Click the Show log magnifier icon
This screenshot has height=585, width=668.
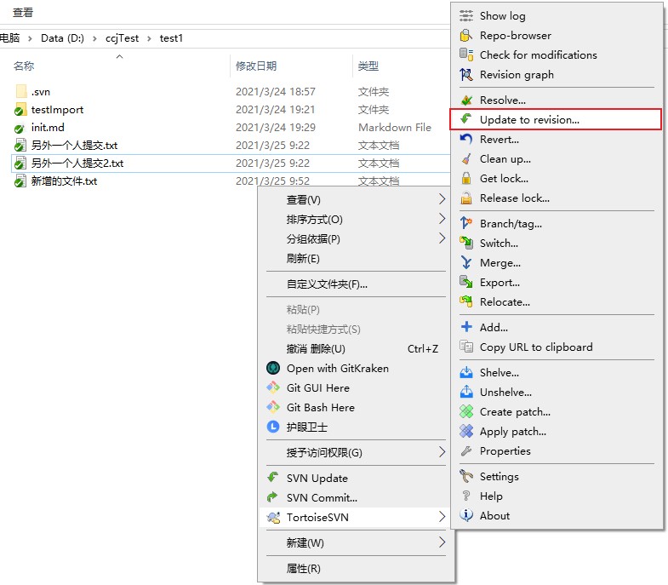click(x=465, y=15)
